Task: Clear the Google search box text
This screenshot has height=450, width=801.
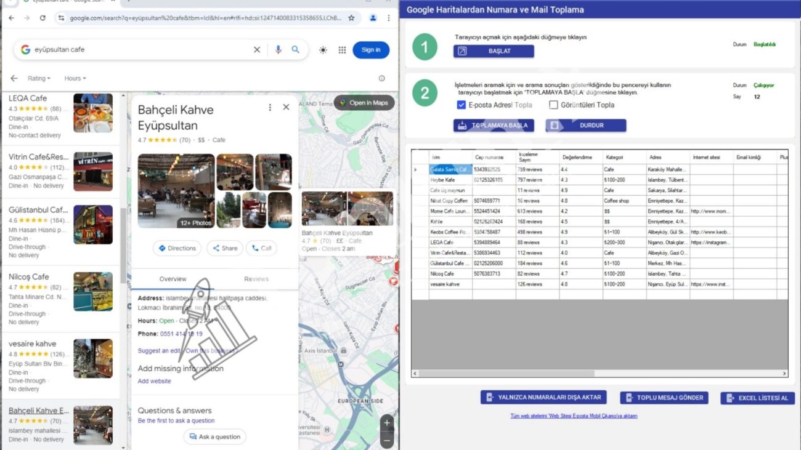Action: click(257, 50)
